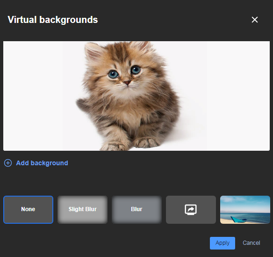Enable the Blur background option
Viewport: 273px width, 257px height.
[x=136, y=210]
